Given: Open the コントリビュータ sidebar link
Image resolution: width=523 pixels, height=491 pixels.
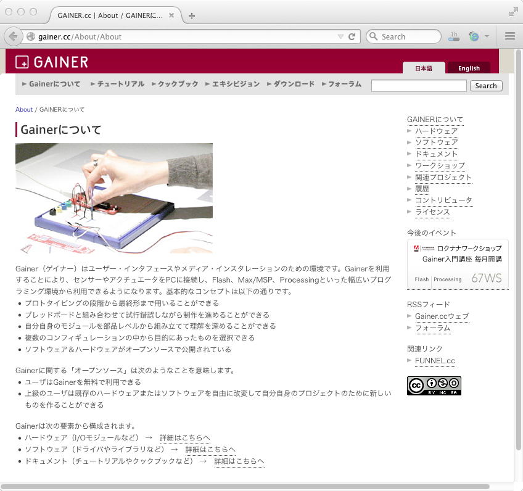Looking at the screenshot, I should (443, 200).
